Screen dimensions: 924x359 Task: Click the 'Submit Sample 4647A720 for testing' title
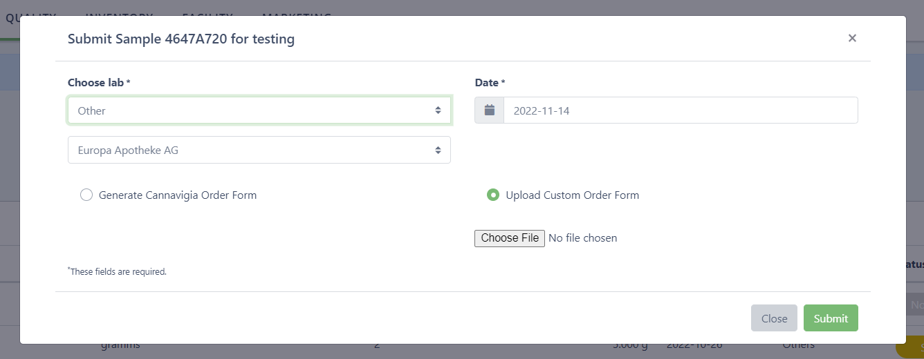[x=181, y=39]
